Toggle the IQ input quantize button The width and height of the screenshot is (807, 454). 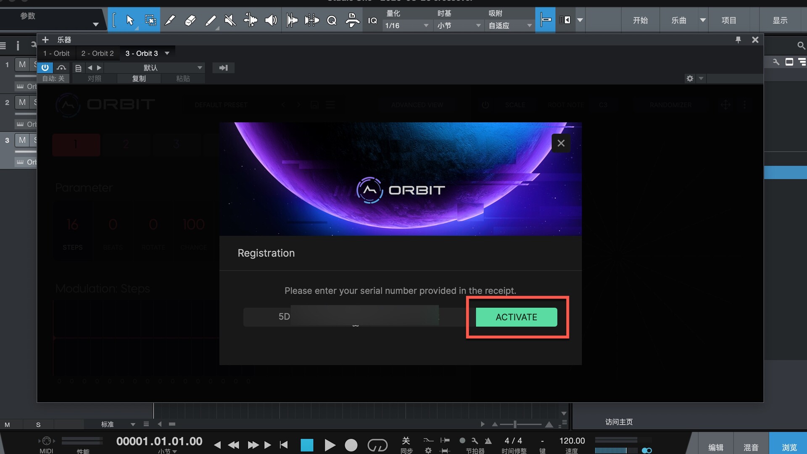coord(372,20)
